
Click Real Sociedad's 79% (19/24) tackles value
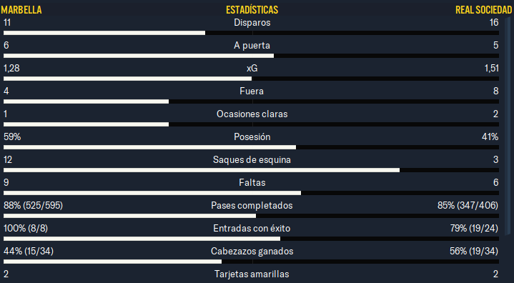tap(474, 228)
